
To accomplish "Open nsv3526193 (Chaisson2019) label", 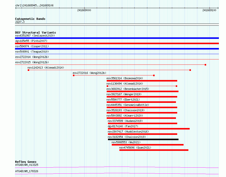I will [125, 110].
